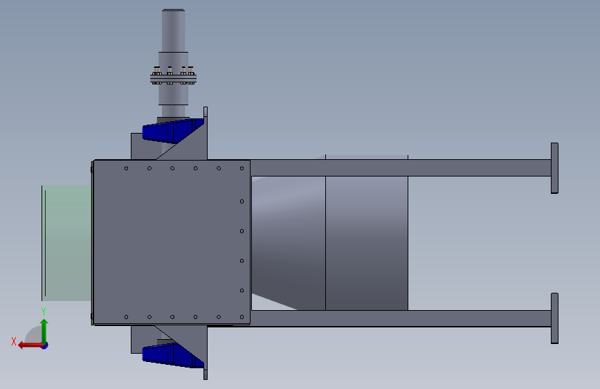Click the blue Z axis dot of triad

tap(45, 345)
